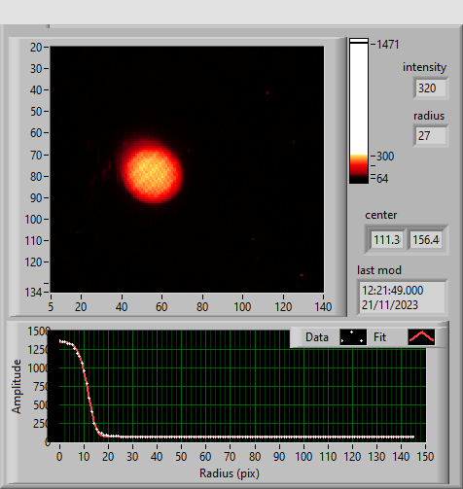Select the center X field showing 111.3
This screenshot has width=463, height=489.
point(387,240)
